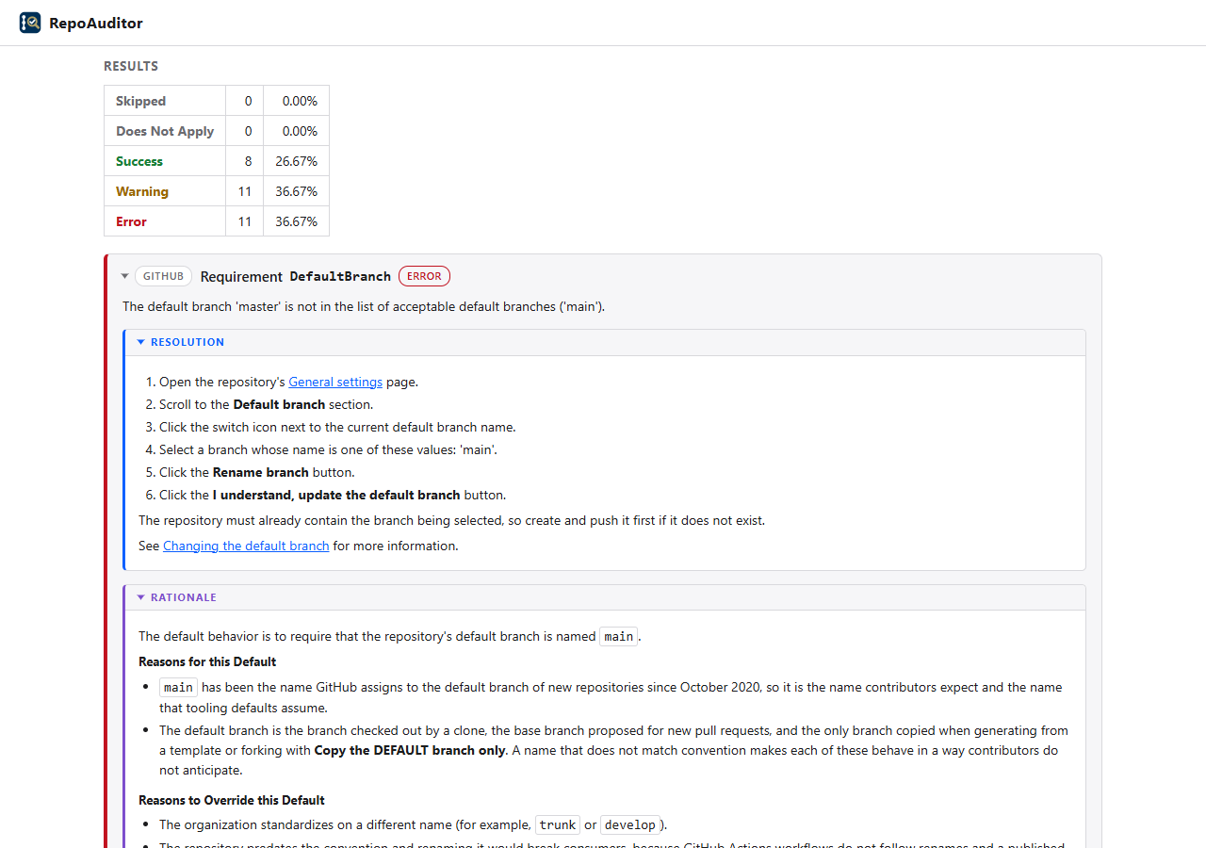
Task: Select the Success row label
Action: click(x=139, y=161)
